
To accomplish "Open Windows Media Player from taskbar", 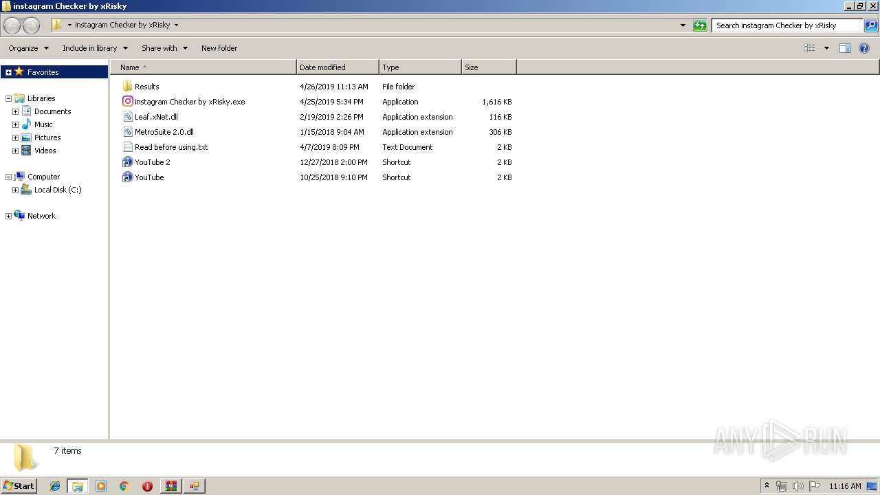I will [x=101, y=486].
